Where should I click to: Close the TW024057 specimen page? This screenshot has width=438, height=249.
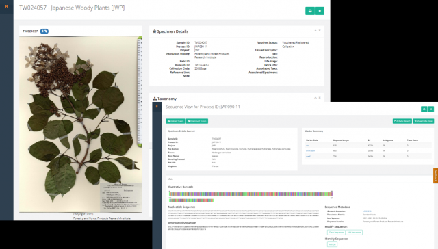320,11
